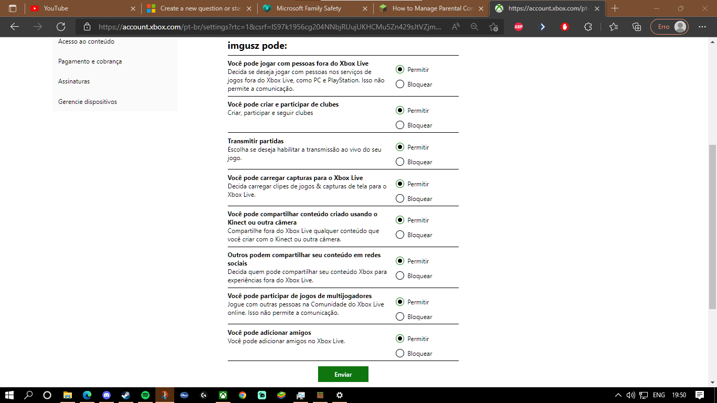The image size is (717, 403).
Task: Open the Minecraft block taskbar icon
Action: coord(320,395)
